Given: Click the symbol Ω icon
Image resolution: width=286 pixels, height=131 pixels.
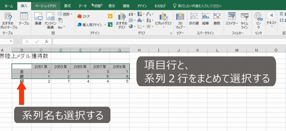Looking at the screenshot, I should 282,20.
